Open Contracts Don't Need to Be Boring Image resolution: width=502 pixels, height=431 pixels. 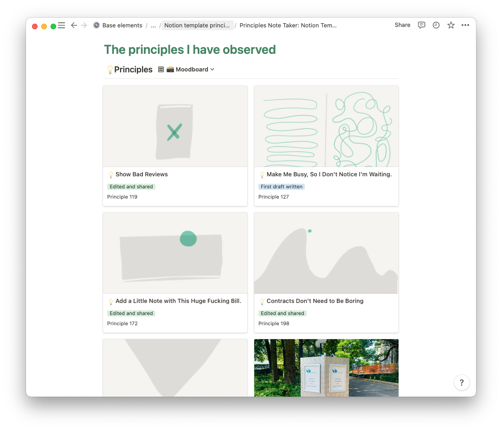[x=315, y=301]
